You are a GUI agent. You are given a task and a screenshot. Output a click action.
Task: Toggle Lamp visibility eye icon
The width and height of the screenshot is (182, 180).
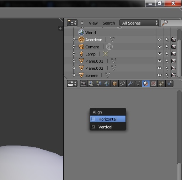[160, 54]
